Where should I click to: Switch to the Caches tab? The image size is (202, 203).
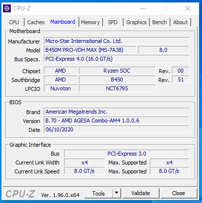click(36, 22)
